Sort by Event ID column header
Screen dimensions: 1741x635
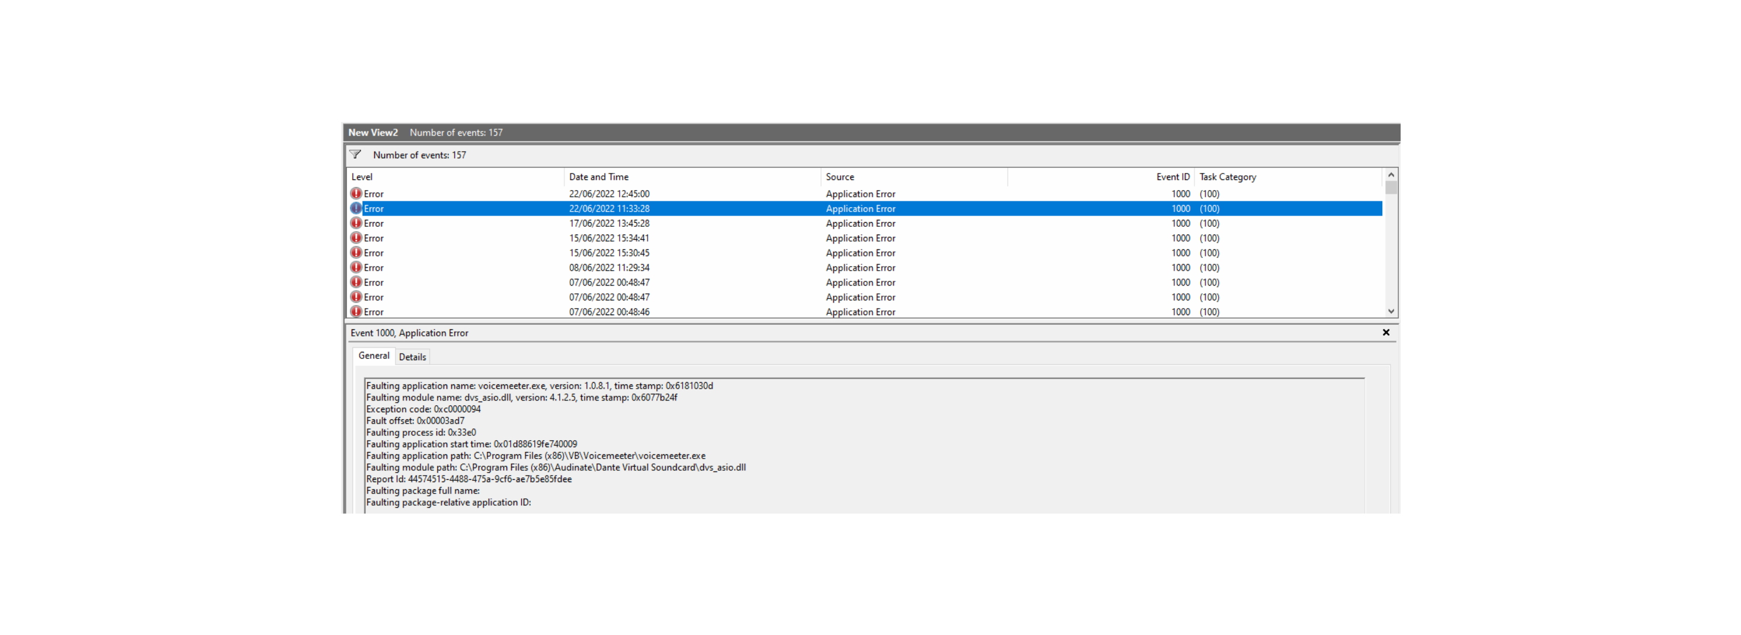pyautogui.click(x=1101, y=177)
